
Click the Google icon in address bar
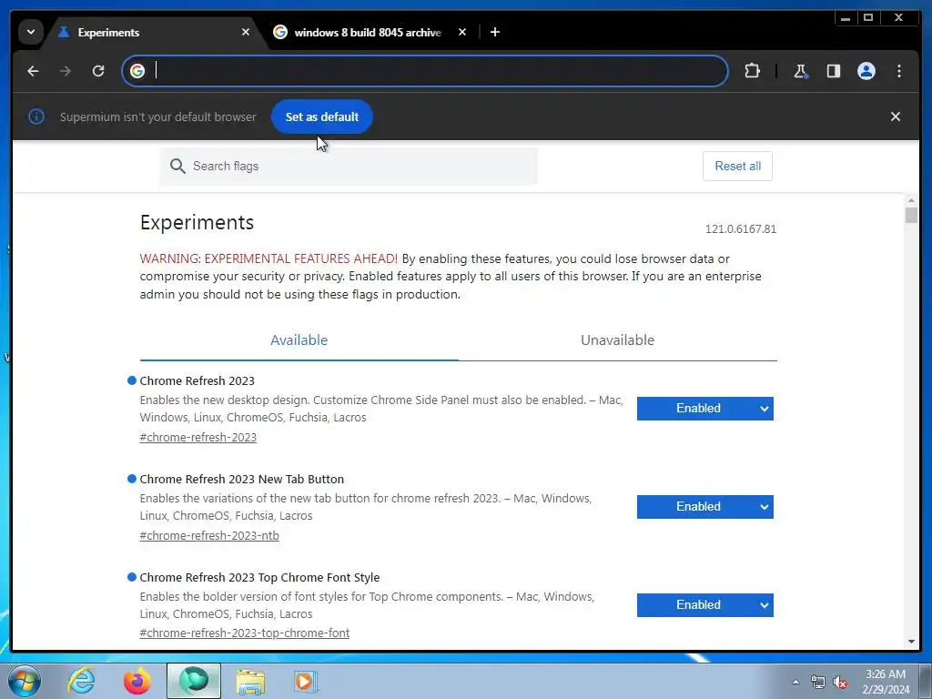point(137,71)
